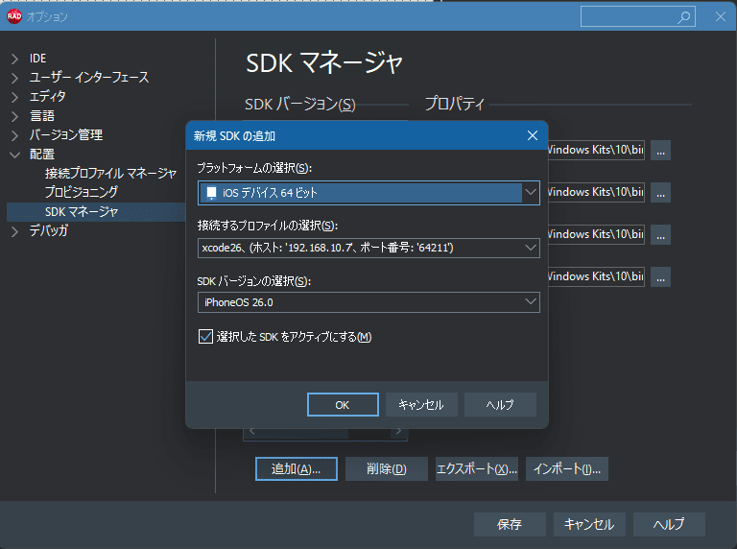Click the RAD Studio logo icon
The width and height of the screenshot is (737, 549).
click(14, 16)
